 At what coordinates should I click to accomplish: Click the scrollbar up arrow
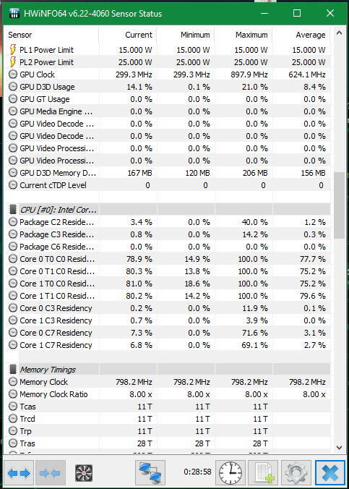click(x=339, y=33)
